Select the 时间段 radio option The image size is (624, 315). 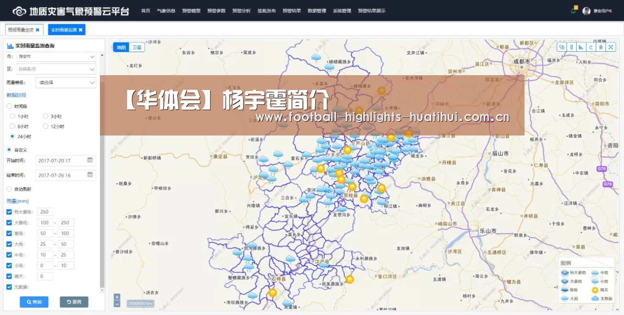point(9,106)
